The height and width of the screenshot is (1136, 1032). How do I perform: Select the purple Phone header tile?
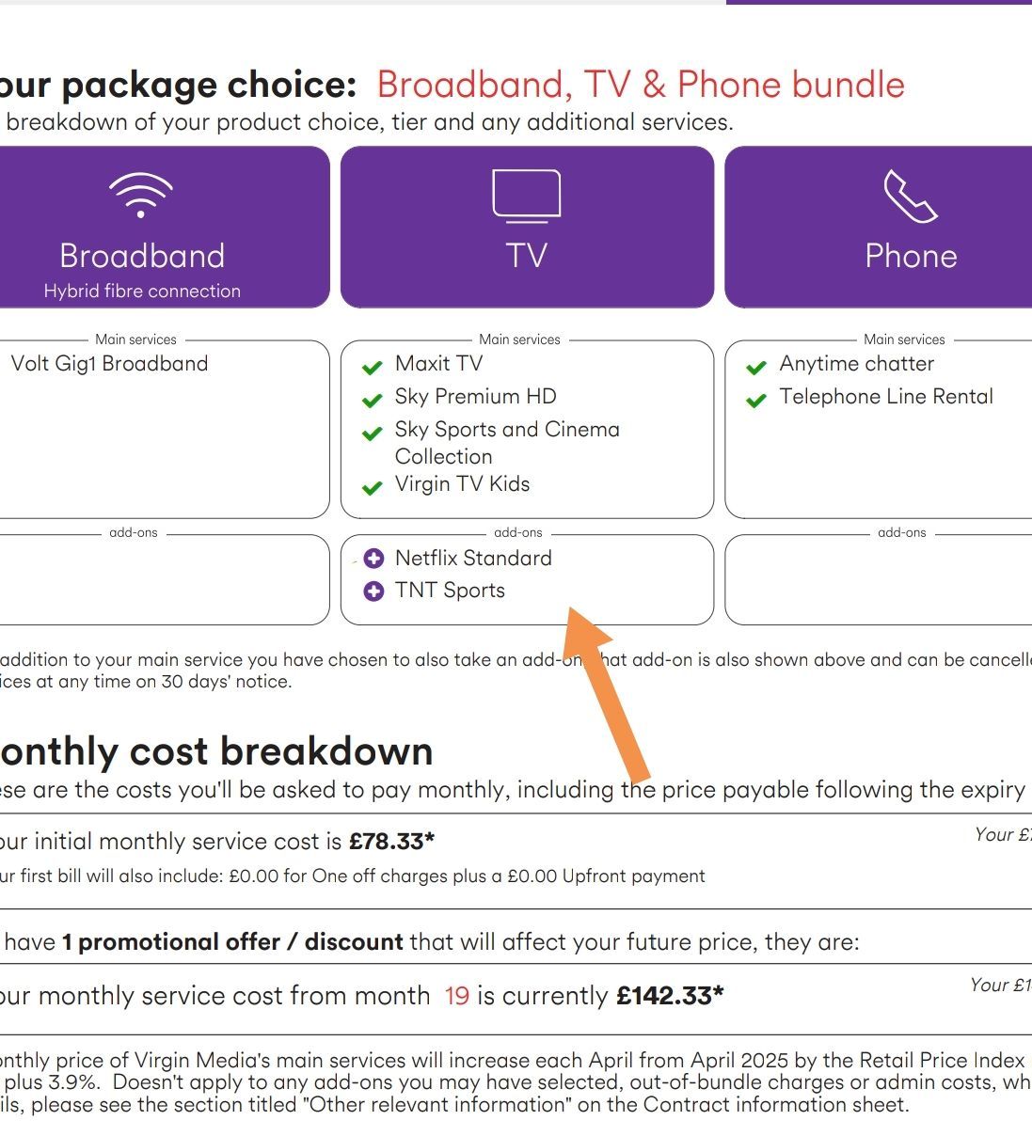[x=879, y=227]
